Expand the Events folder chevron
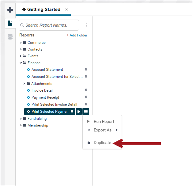This screenshot has height=186, width=193. tap(21, 56)
